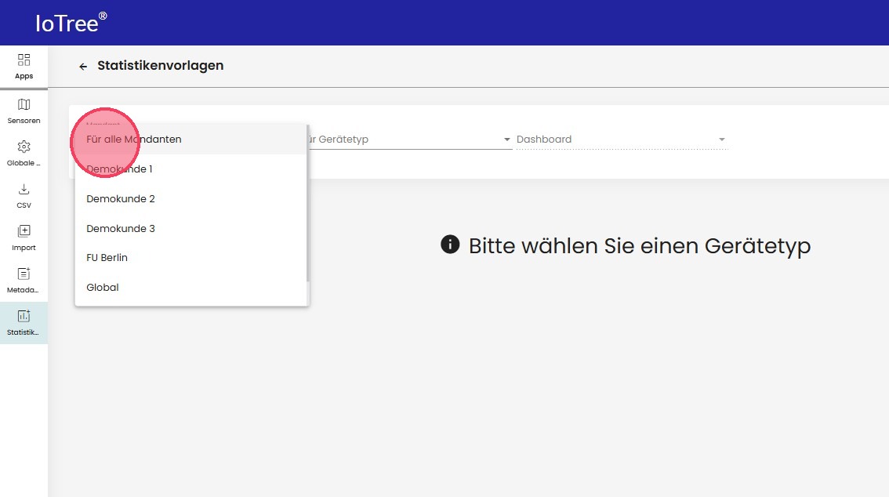
Task: Click the Dashboard dropdown arrow
Action: tap(721, 140)
